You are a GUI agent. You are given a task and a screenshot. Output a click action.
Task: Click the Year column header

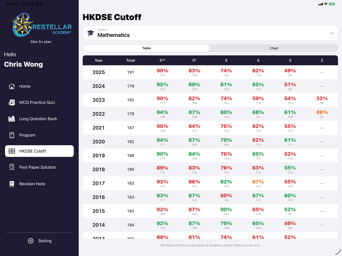(99, 61)
